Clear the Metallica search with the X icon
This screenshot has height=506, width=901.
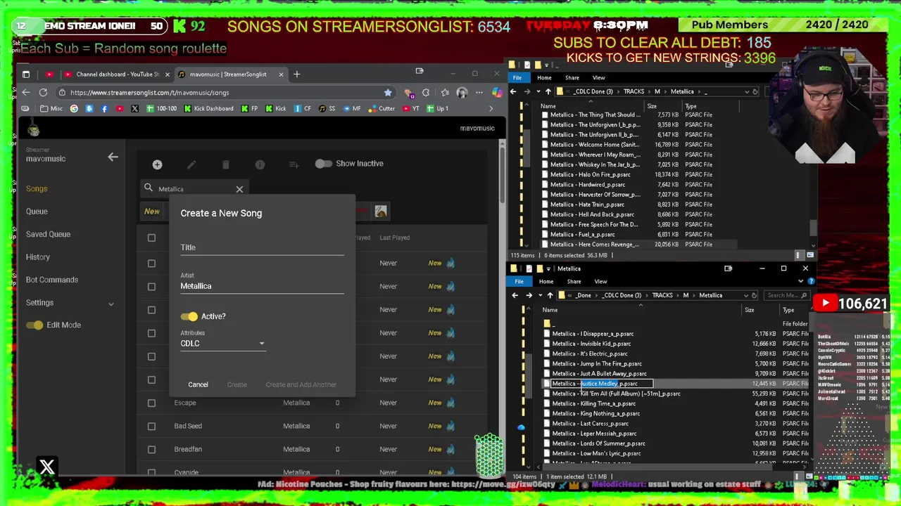coord(239,189)
